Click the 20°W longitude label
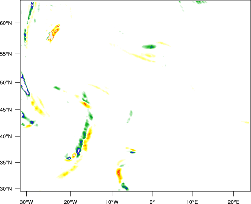251x204 pixels. pos(70,202)
